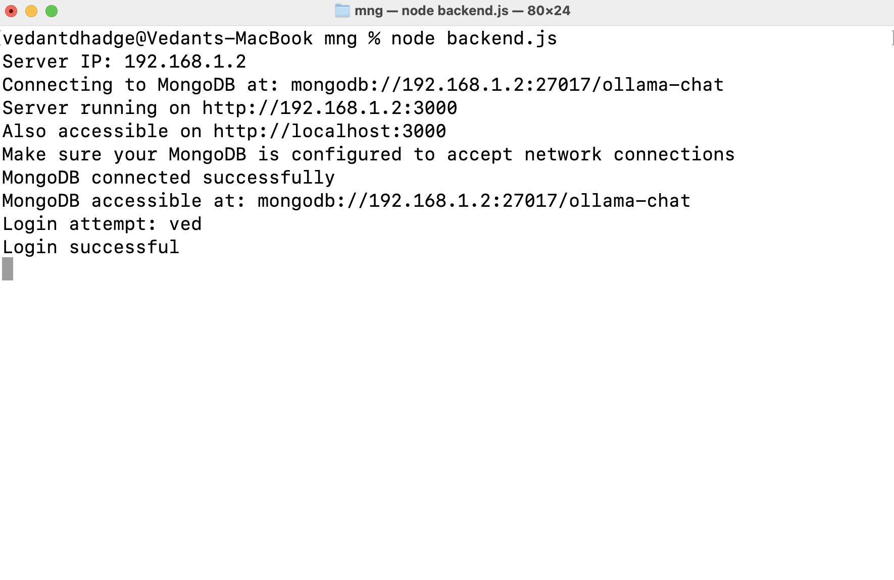Screen dimensions: 894x580
Task: Click the folder proxy icon in title bar
Action: pos(342,11)
